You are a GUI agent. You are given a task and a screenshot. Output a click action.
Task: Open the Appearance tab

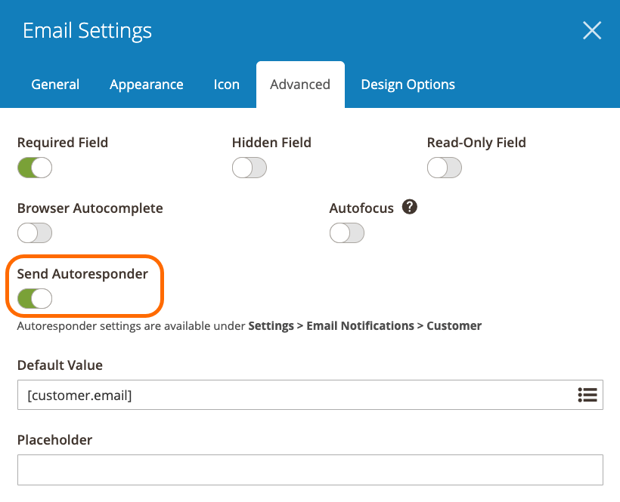(x=146, y=84)
